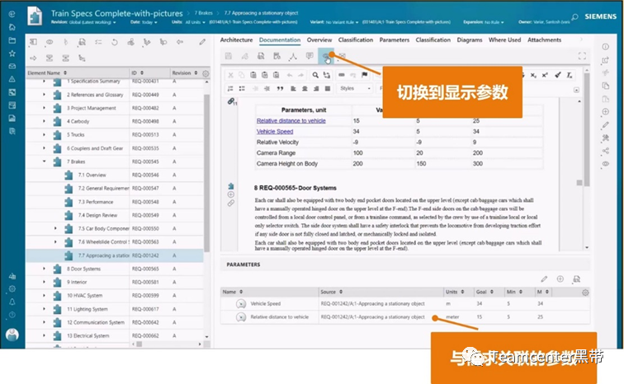Click the flag anchor icon in editor toolbar
The height and width of the screenshot is (384, 624).
coord(365,75)
